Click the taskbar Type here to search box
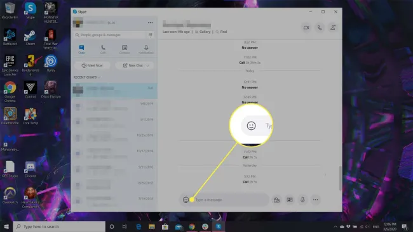 pyautogui.click(x=59, y=226)
